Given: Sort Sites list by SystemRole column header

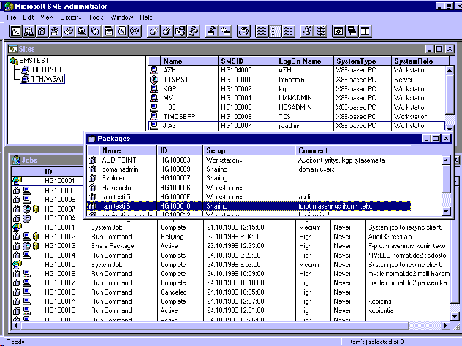Looking at the screenshot, I should coord(420,61).
